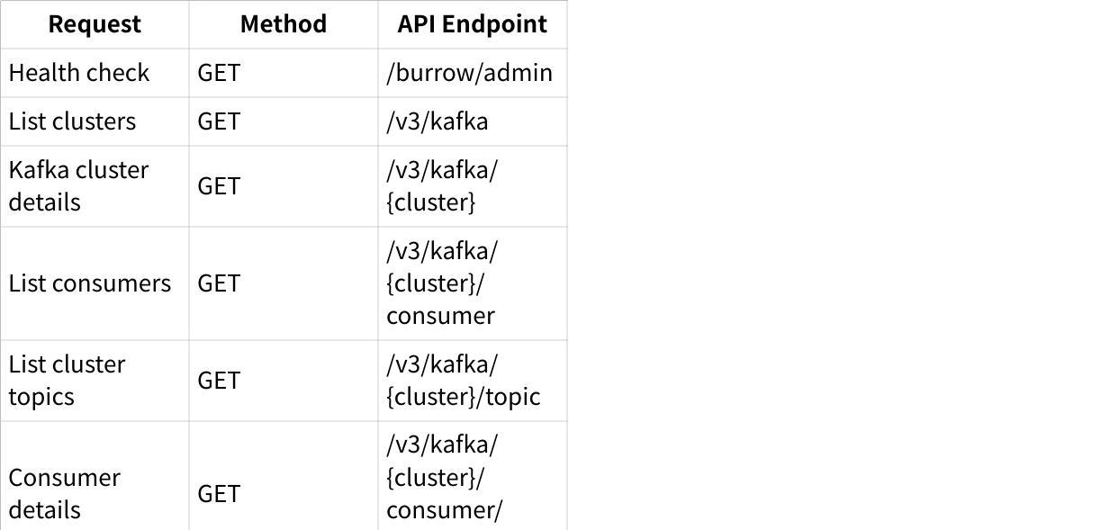Click the GET method in Health check row
The width and height of the screenshot is (1110, 530).
[219, 73]
